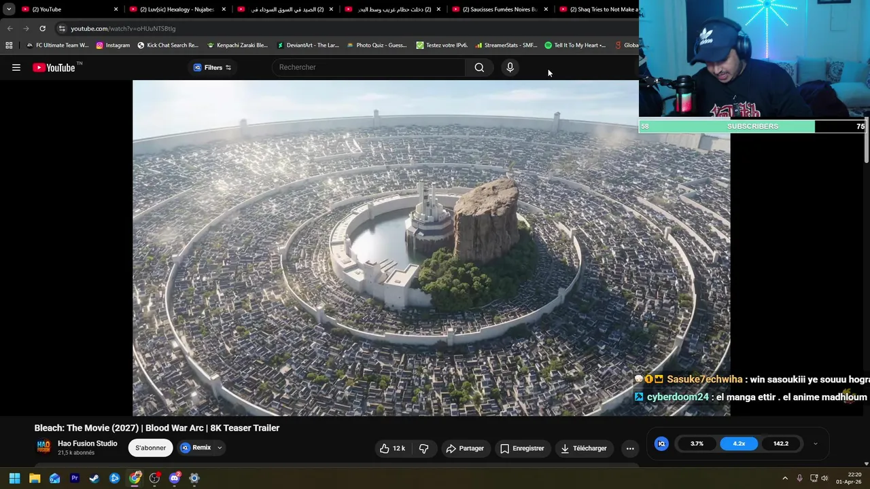870x489 pixels.
Task: Open the Testez votre IPv6 bookmark
Action: pyautogui.click(x=442, y=46)
